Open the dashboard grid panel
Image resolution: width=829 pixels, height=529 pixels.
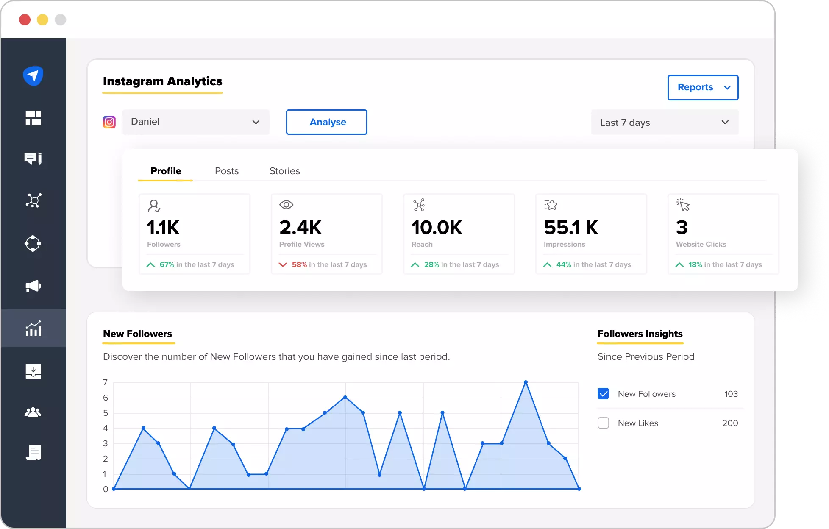tap(33, 118)
